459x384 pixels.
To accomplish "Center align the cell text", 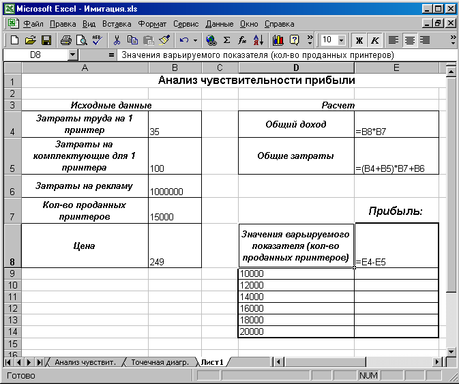I will [x=409, y=40].
